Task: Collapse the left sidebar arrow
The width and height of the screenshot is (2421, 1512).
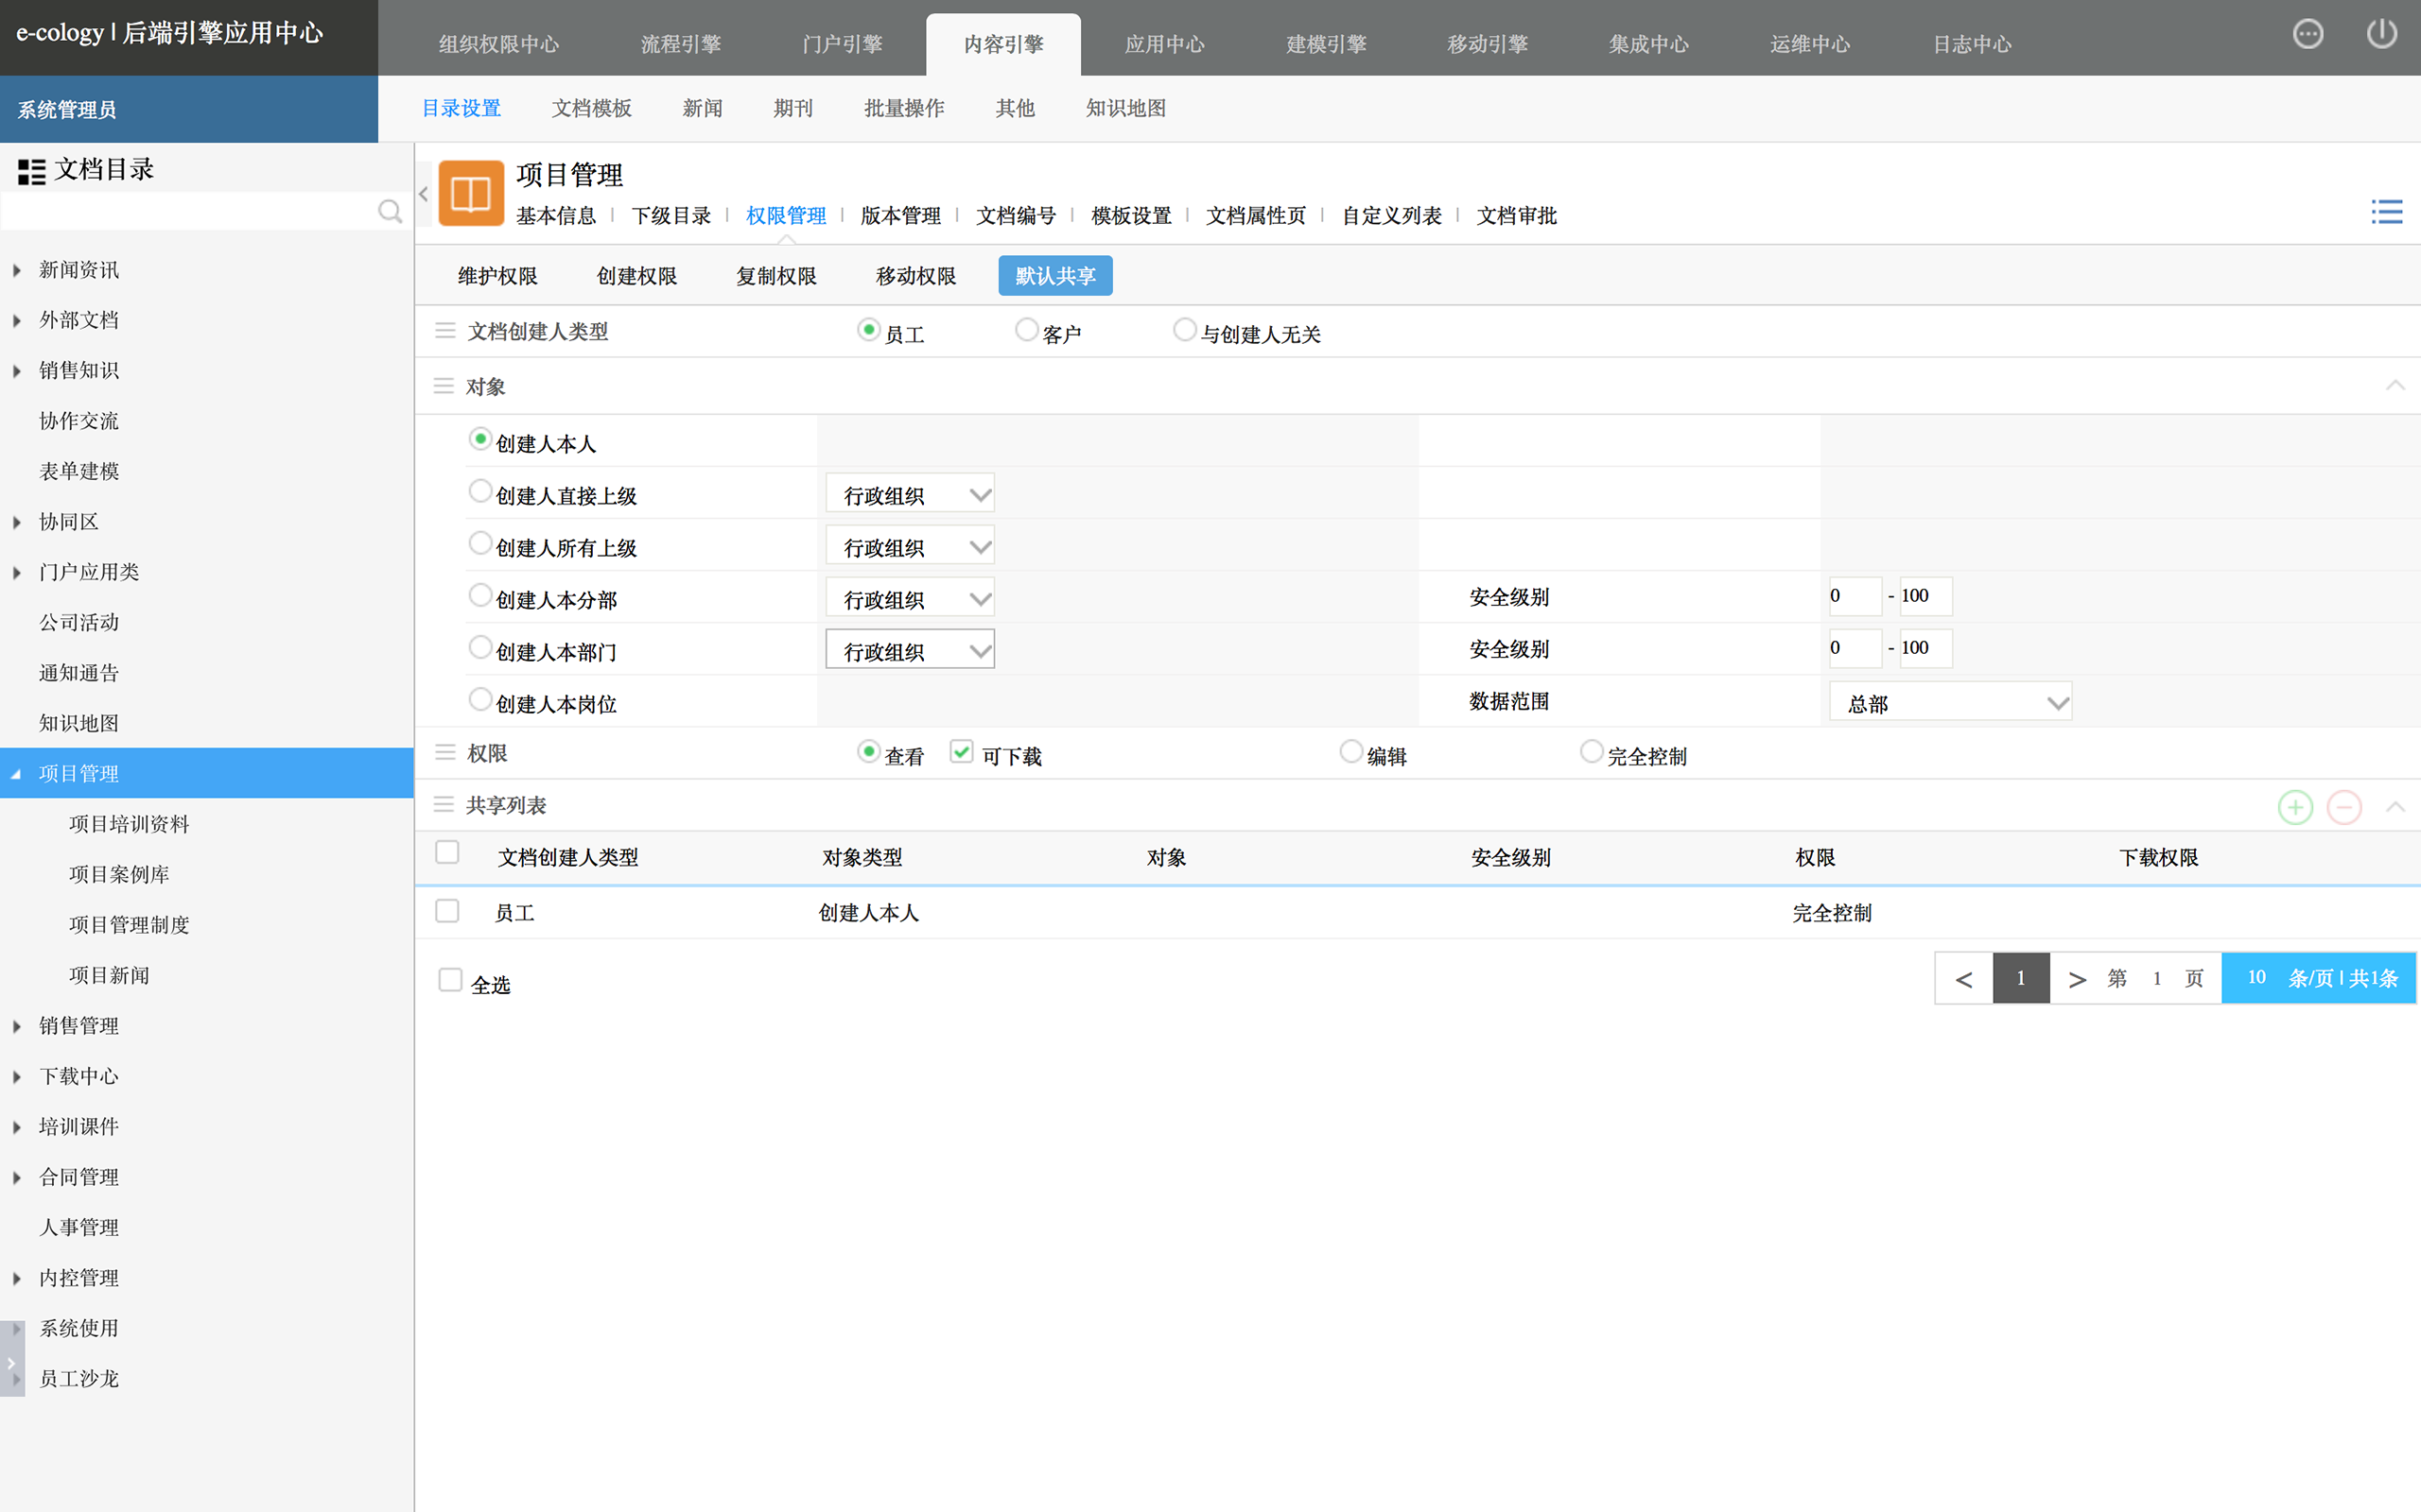Action: [425, 194]
